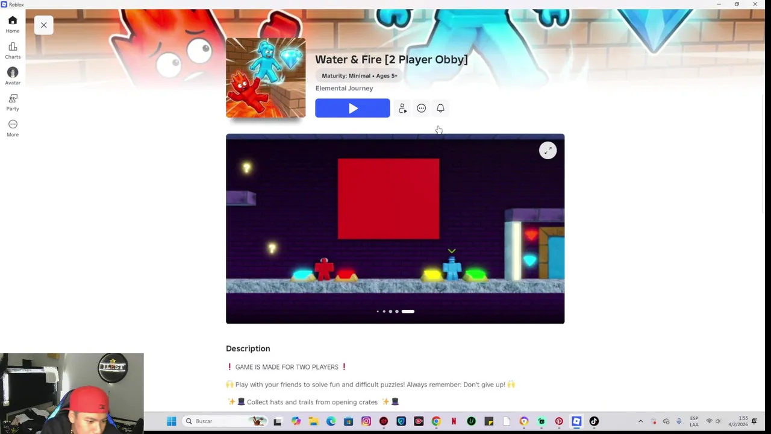Click the volume speaker tray icon
Viewport: 771px width, 434px height.
tap(718, 421)
